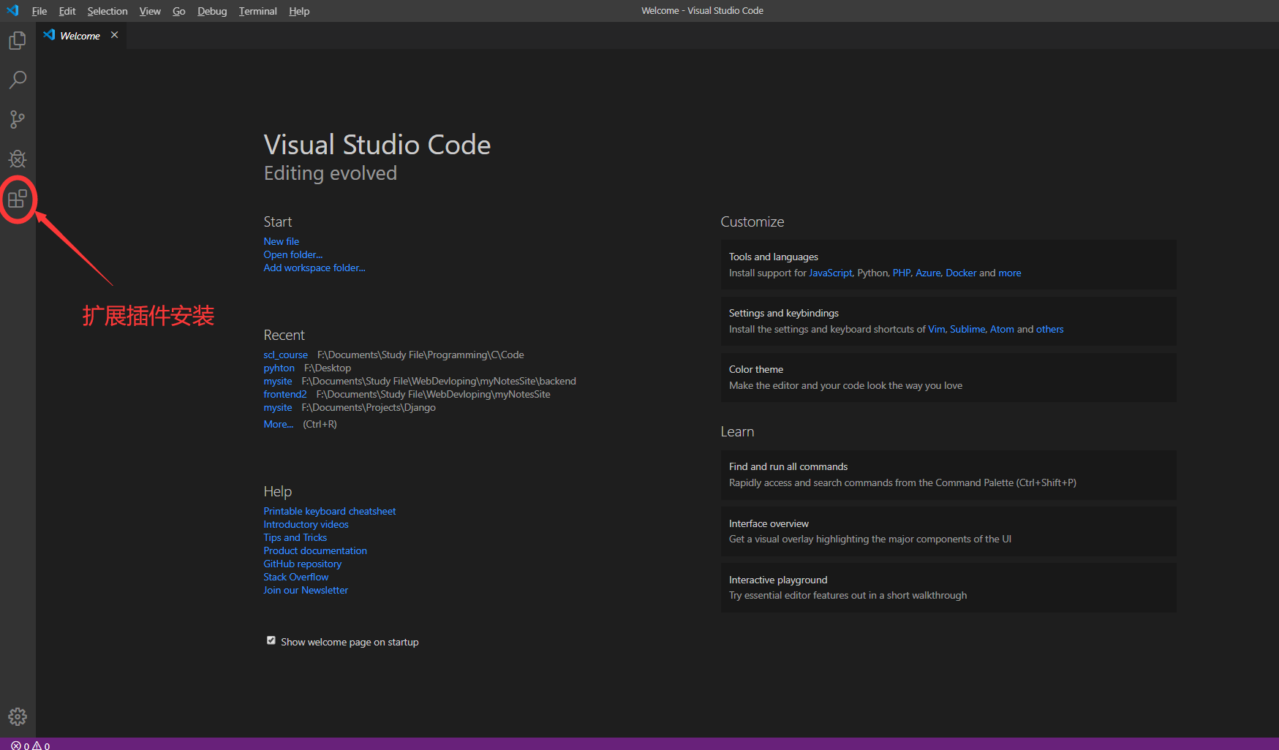1279x750 pixels.
Task: Click Docker support link
Action: click(961, 273)
